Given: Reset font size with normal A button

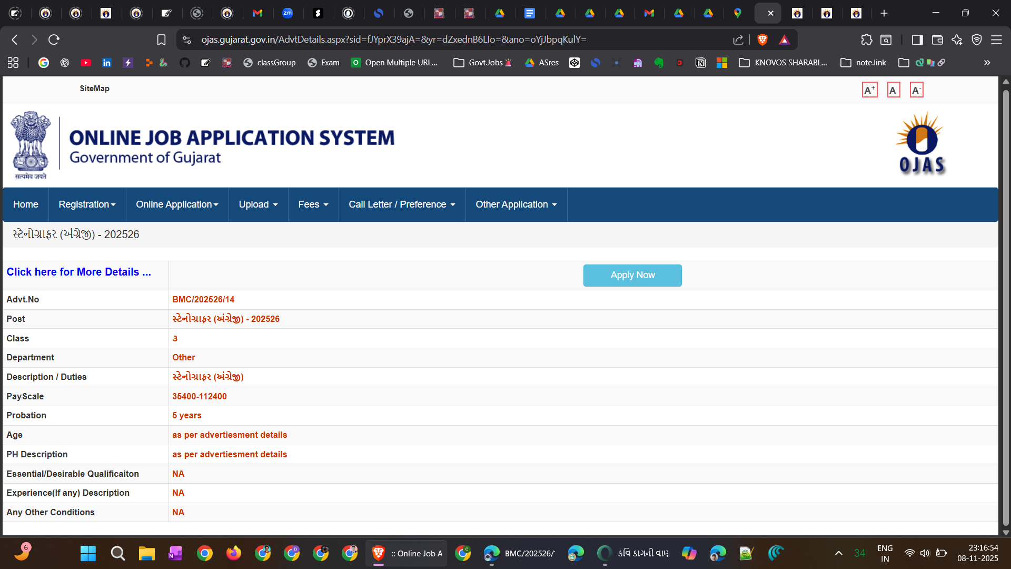Looking at the screenshot, I should (x=893, y=90).
